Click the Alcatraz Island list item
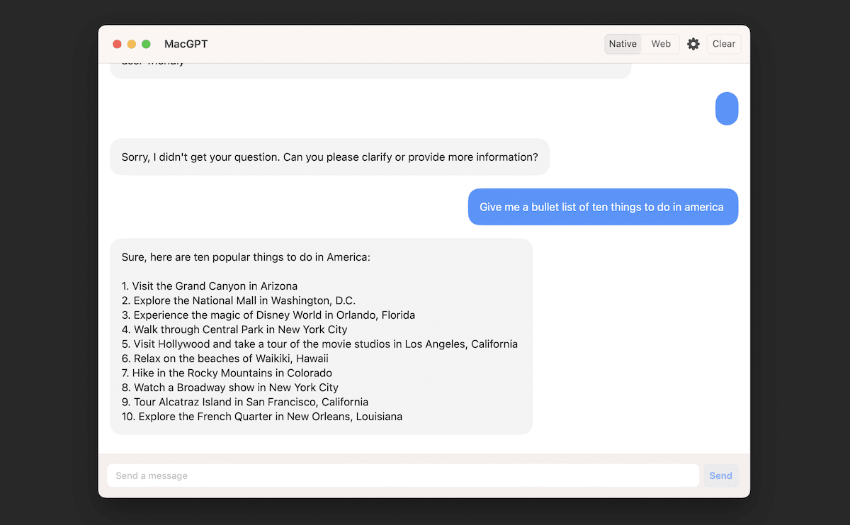 click(x=245, y=402)
